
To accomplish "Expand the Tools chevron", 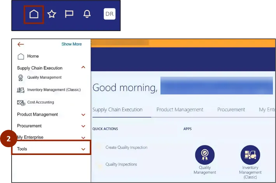I will click(83, 149).
